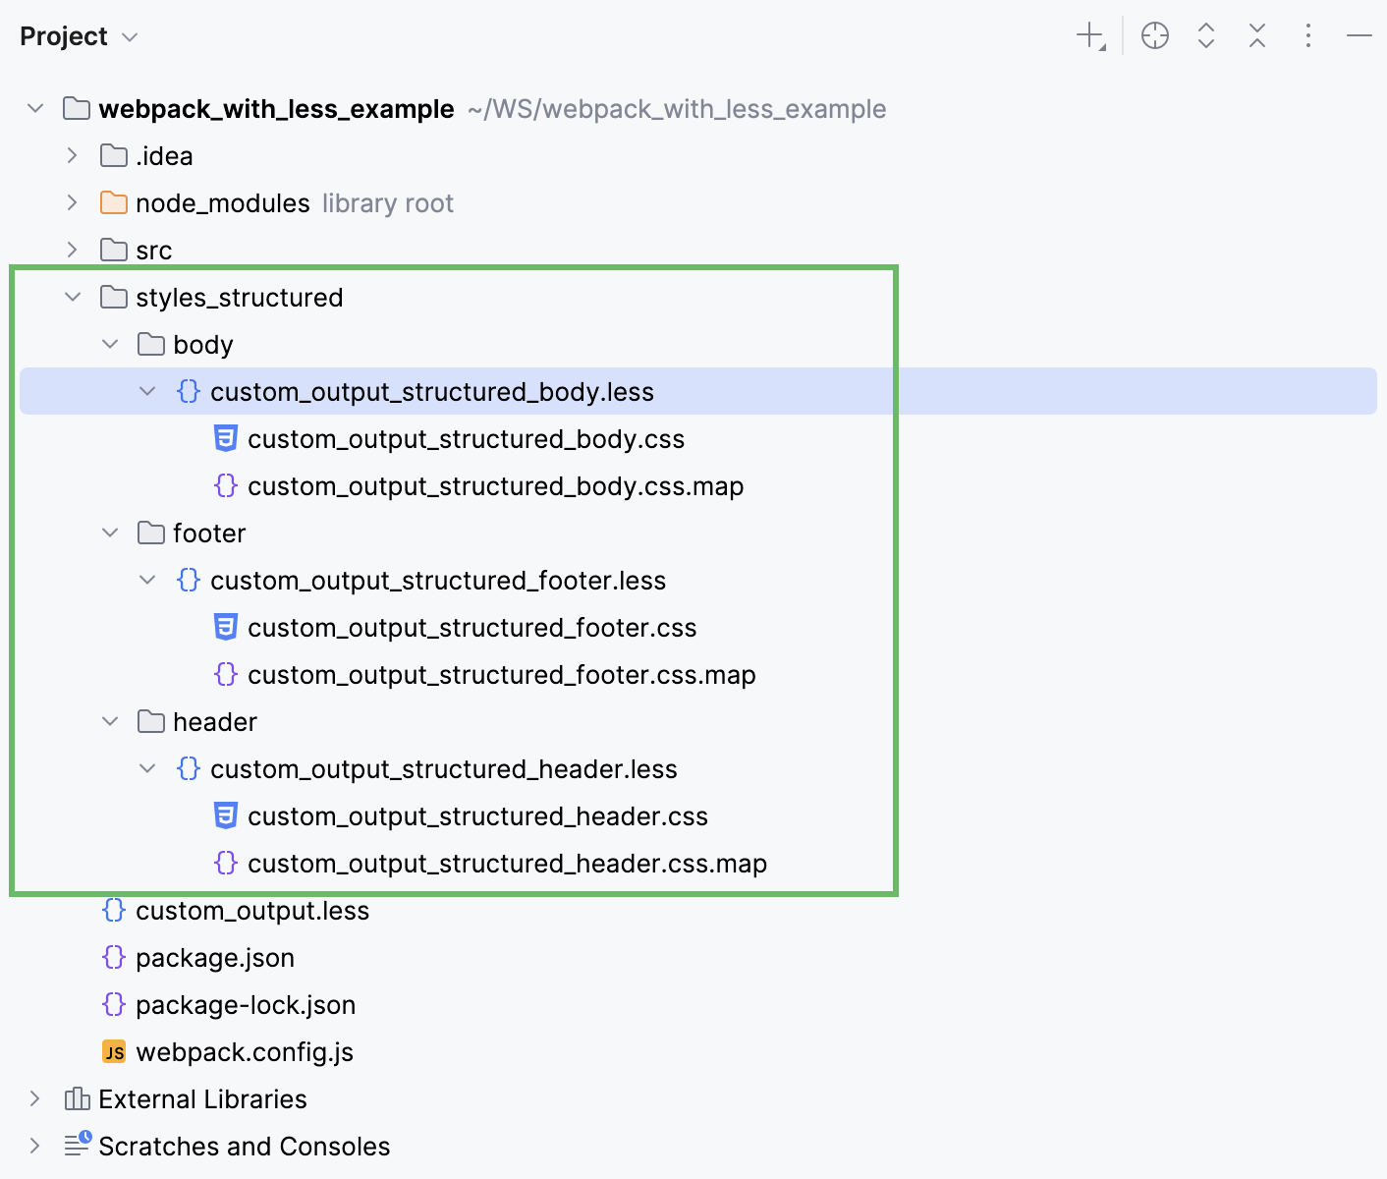The image size is (1387, 1179).
Task: Open the Project view switcher dropdown
Action: (x=129, y=36)
